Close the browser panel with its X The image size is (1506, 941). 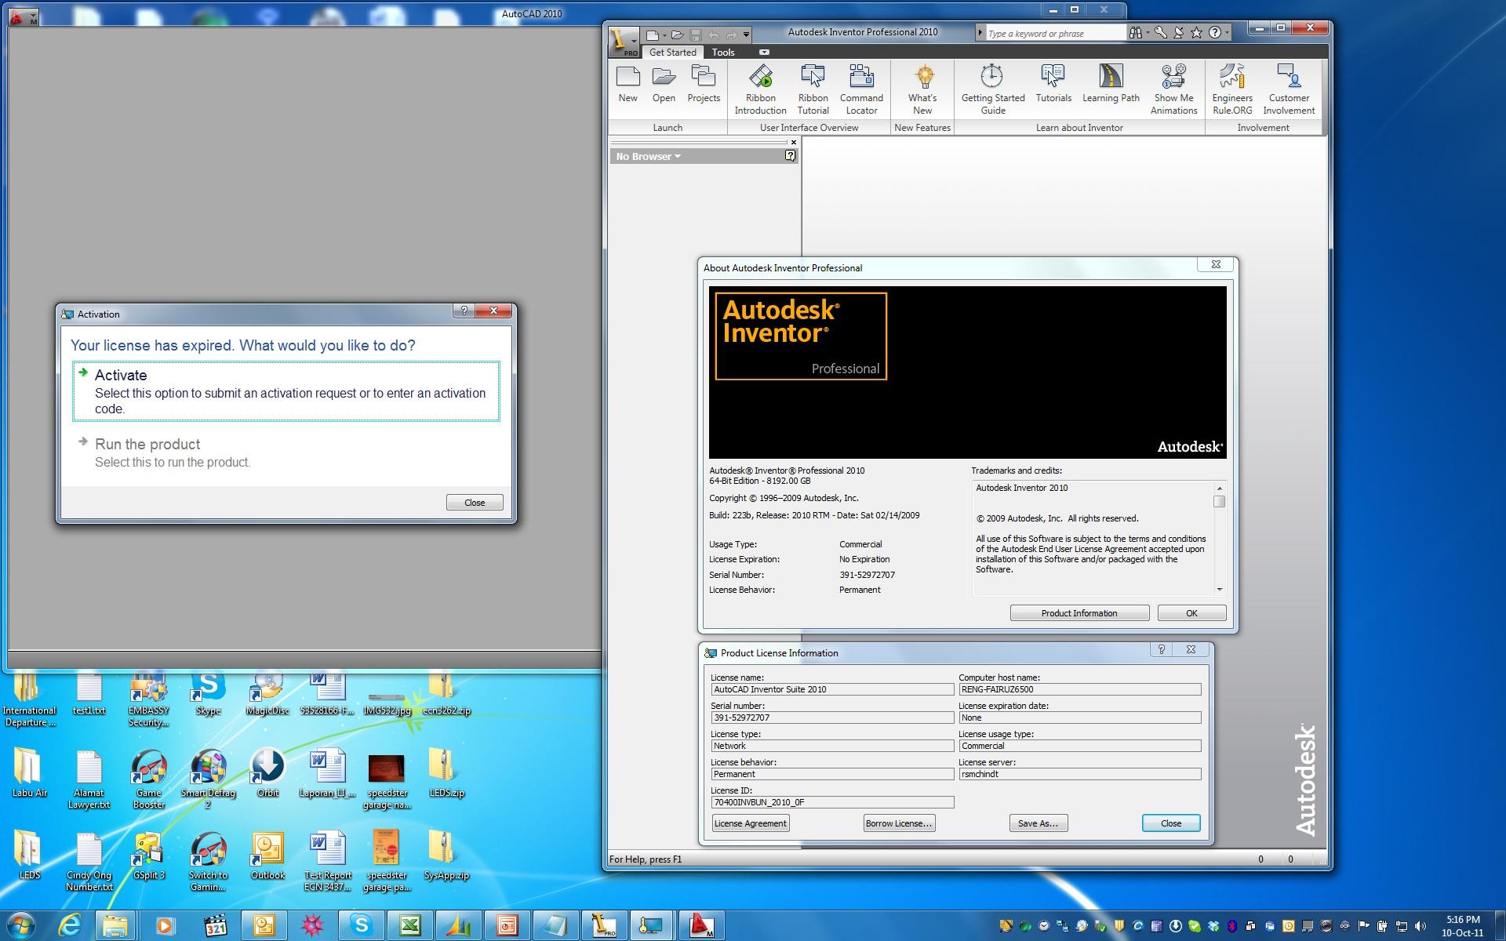point(794,142)
